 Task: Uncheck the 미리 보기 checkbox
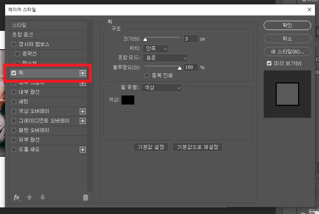[x=269, y=63]
